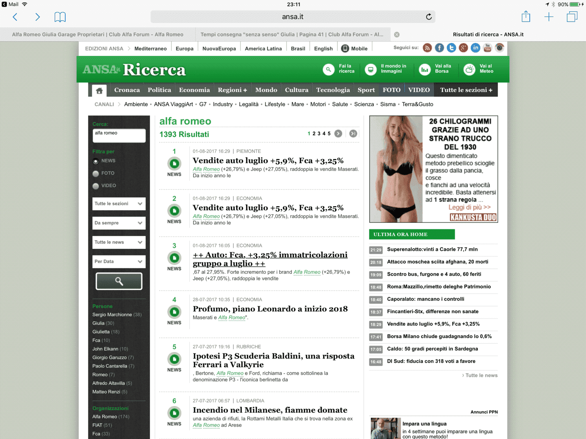Go to the ANSA home page icon

pos(99,91)
